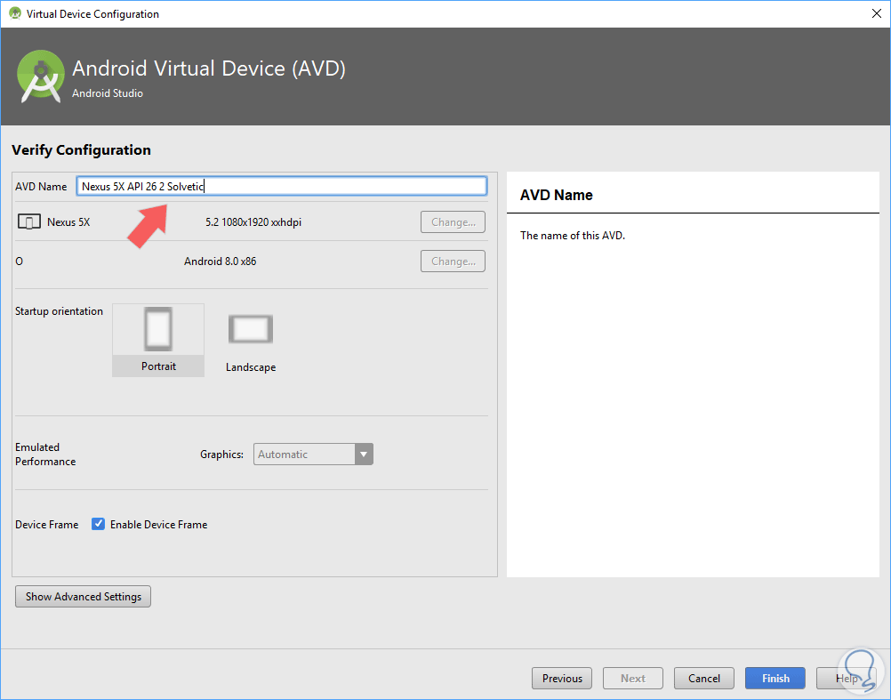Change the Android 8.0 x86 system image

(x=453, y=261)
